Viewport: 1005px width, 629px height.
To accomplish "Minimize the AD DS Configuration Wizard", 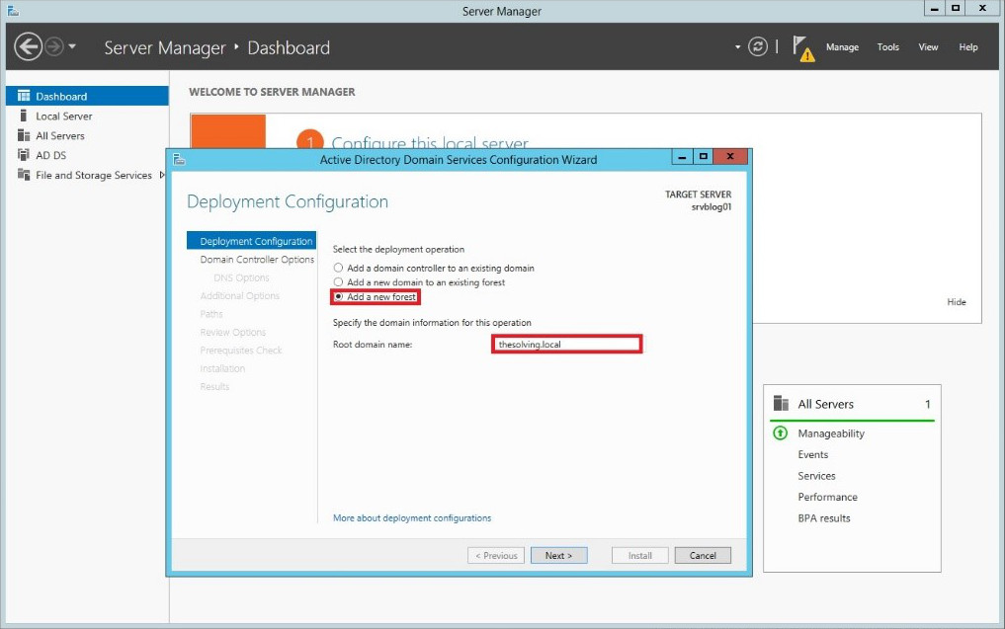I will (x=682, y=156).
